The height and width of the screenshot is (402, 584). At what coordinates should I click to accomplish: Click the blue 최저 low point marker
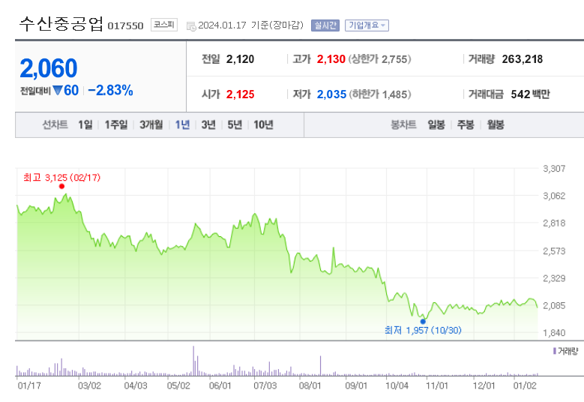coord(423,322)
